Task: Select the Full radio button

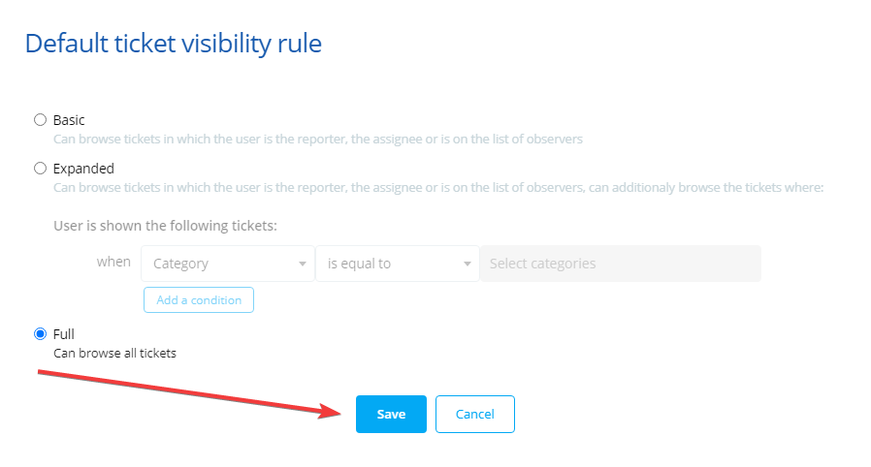Action: coord(40,334)
